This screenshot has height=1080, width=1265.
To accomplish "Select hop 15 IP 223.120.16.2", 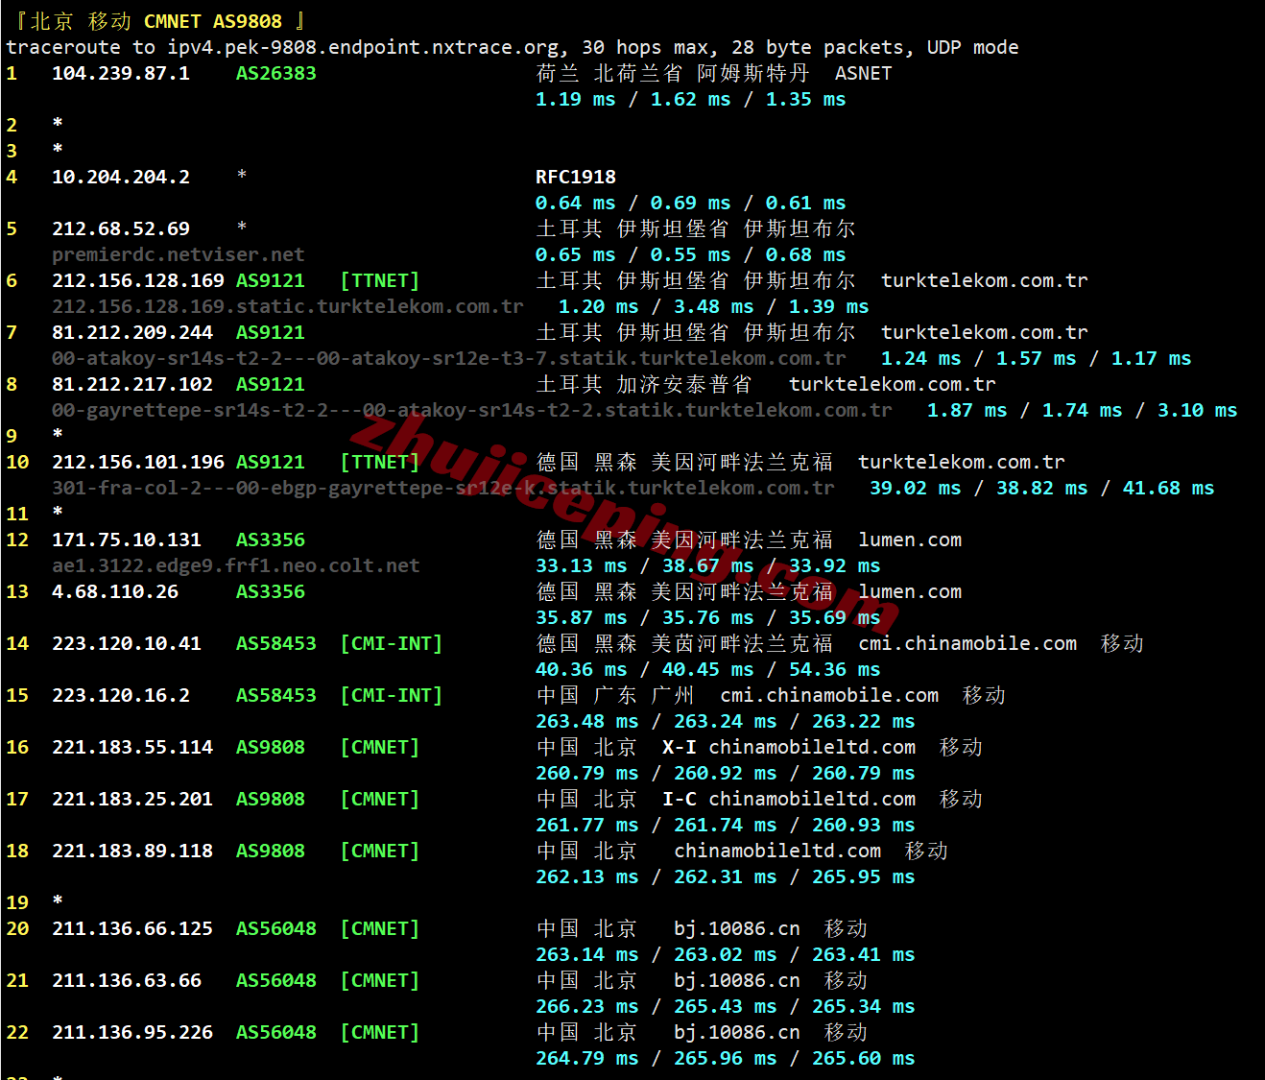I will point(121,695).
